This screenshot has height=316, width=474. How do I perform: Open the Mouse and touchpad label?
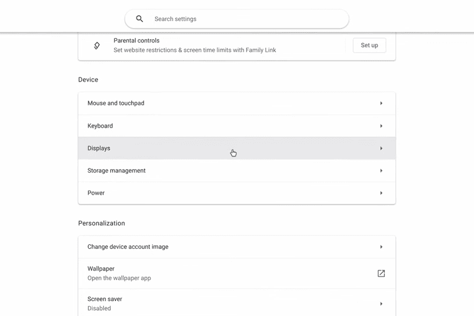click(x=115, y=103)
